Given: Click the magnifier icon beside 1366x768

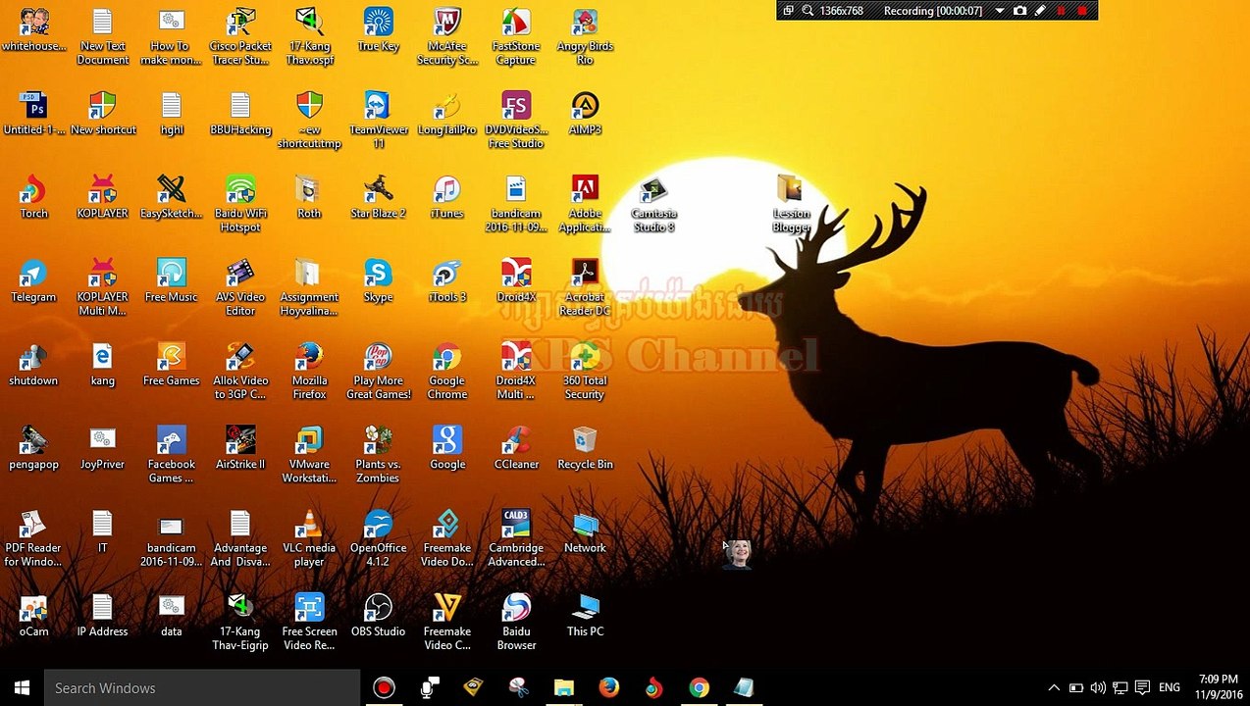Looking at the screenshot, I should pos(807,11).
